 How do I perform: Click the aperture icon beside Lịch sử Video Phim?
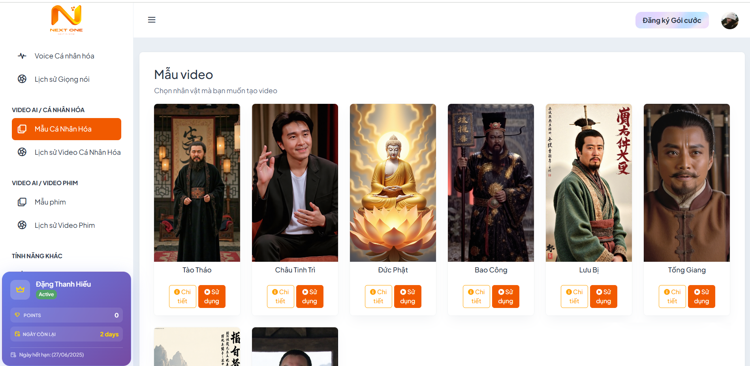coord(22,225)
